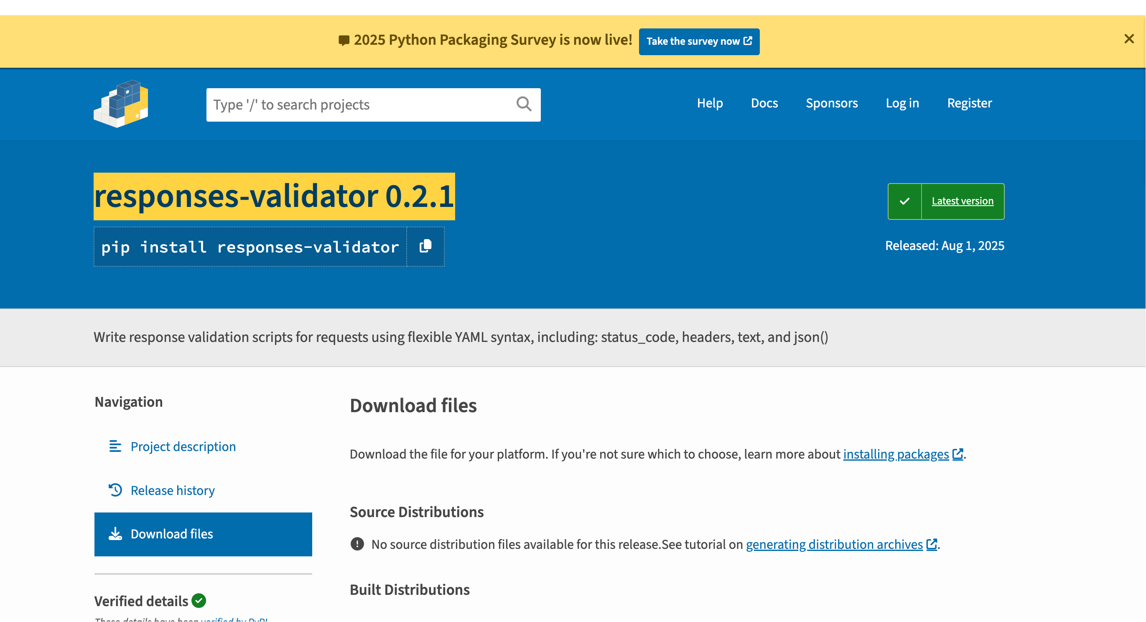Click the Register link

tap(969, 103)
